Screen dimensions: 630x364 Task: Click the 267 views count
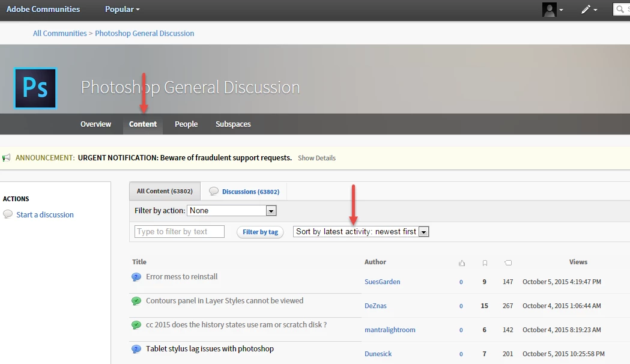pyautogui.click(x=508, y=306)
